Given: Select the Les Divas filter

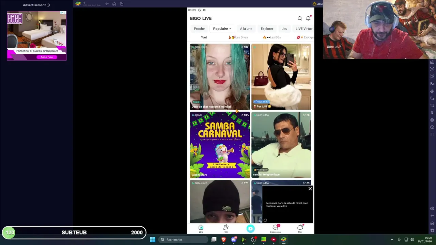Looking at the screenshot, I should click(238, 37).
